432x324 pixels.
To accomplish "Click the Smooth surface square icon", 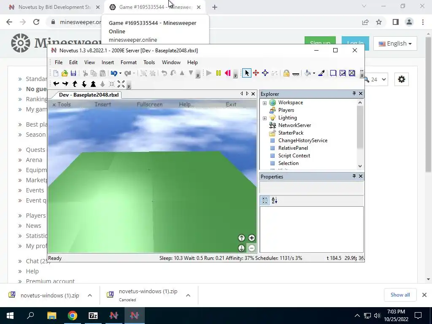I will pos(333,73).
